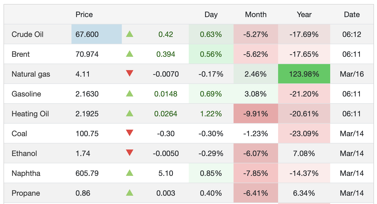Screen dimensions: 377x204
Task: Click Ethanol monthly change -6.07%
Action: click(256, 153)
